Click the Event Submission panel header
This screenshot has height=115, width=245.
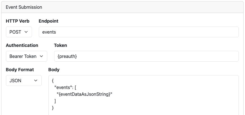pos(122,7)
